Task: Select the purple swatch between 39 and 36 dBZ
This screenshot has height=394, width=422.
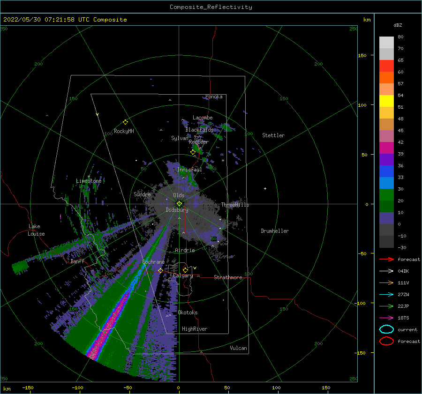Action: (x=386, y=160)
